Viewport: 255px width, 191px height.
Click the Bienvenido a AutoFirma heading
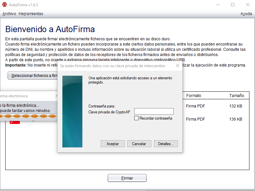point(50,29)
